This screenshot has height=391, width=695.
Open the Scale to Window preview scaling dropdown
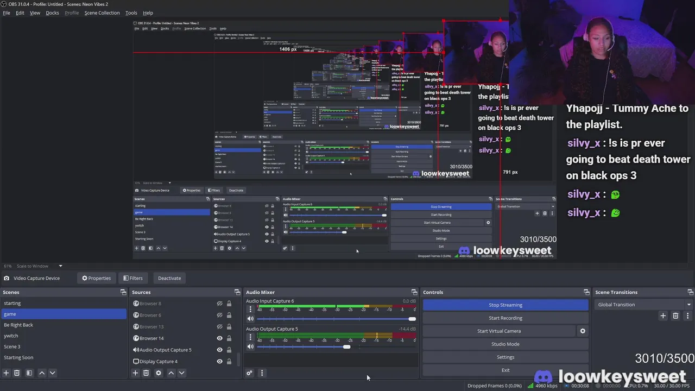(40, 266)
